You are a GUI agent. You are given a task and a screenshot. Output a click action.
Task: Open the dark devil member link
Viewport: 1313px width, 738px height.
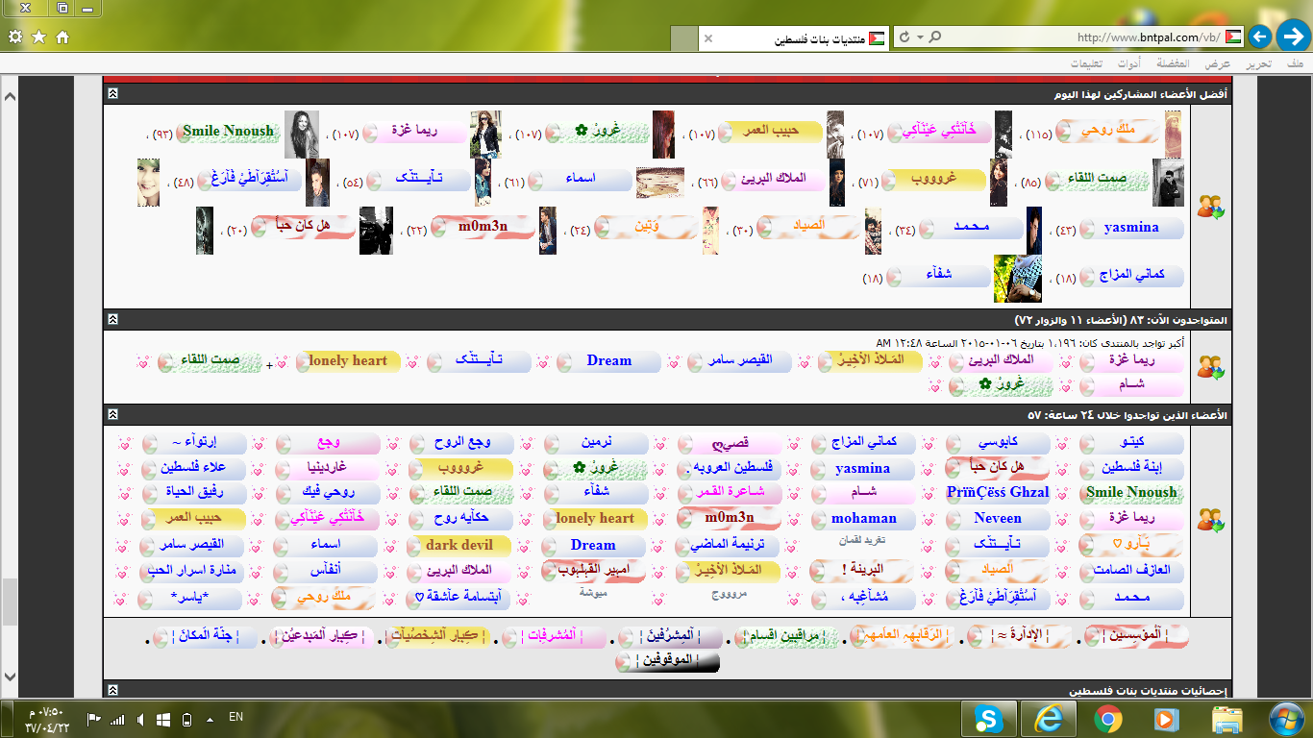(x=459, y=545)
